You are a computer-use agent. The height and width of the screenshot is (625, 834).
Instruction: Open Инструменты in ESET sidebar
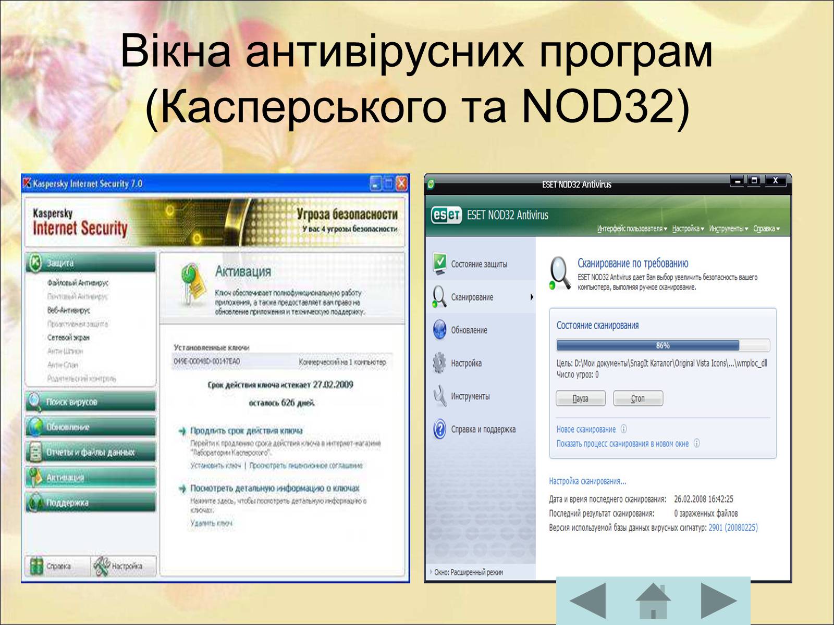pyautogui.click(x=481, y=396)
